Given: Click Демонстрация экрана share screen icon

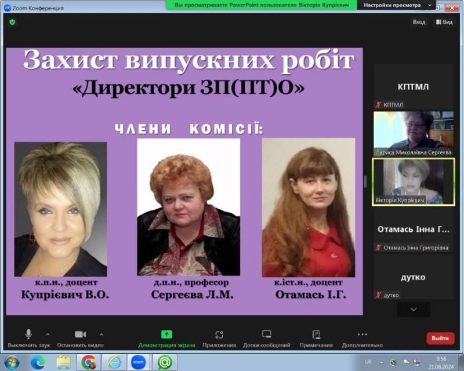Looking at the screenshot, I should coord(166,339).
